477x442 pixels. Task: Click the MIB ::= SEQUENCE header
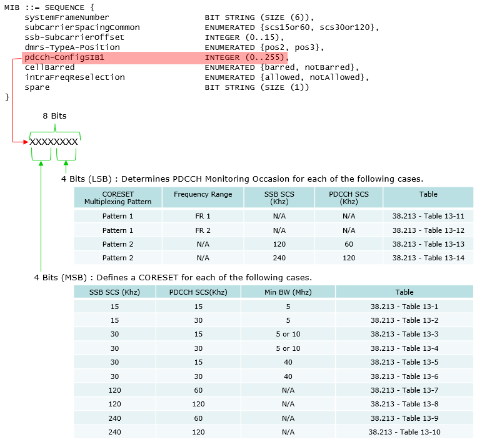49,7
